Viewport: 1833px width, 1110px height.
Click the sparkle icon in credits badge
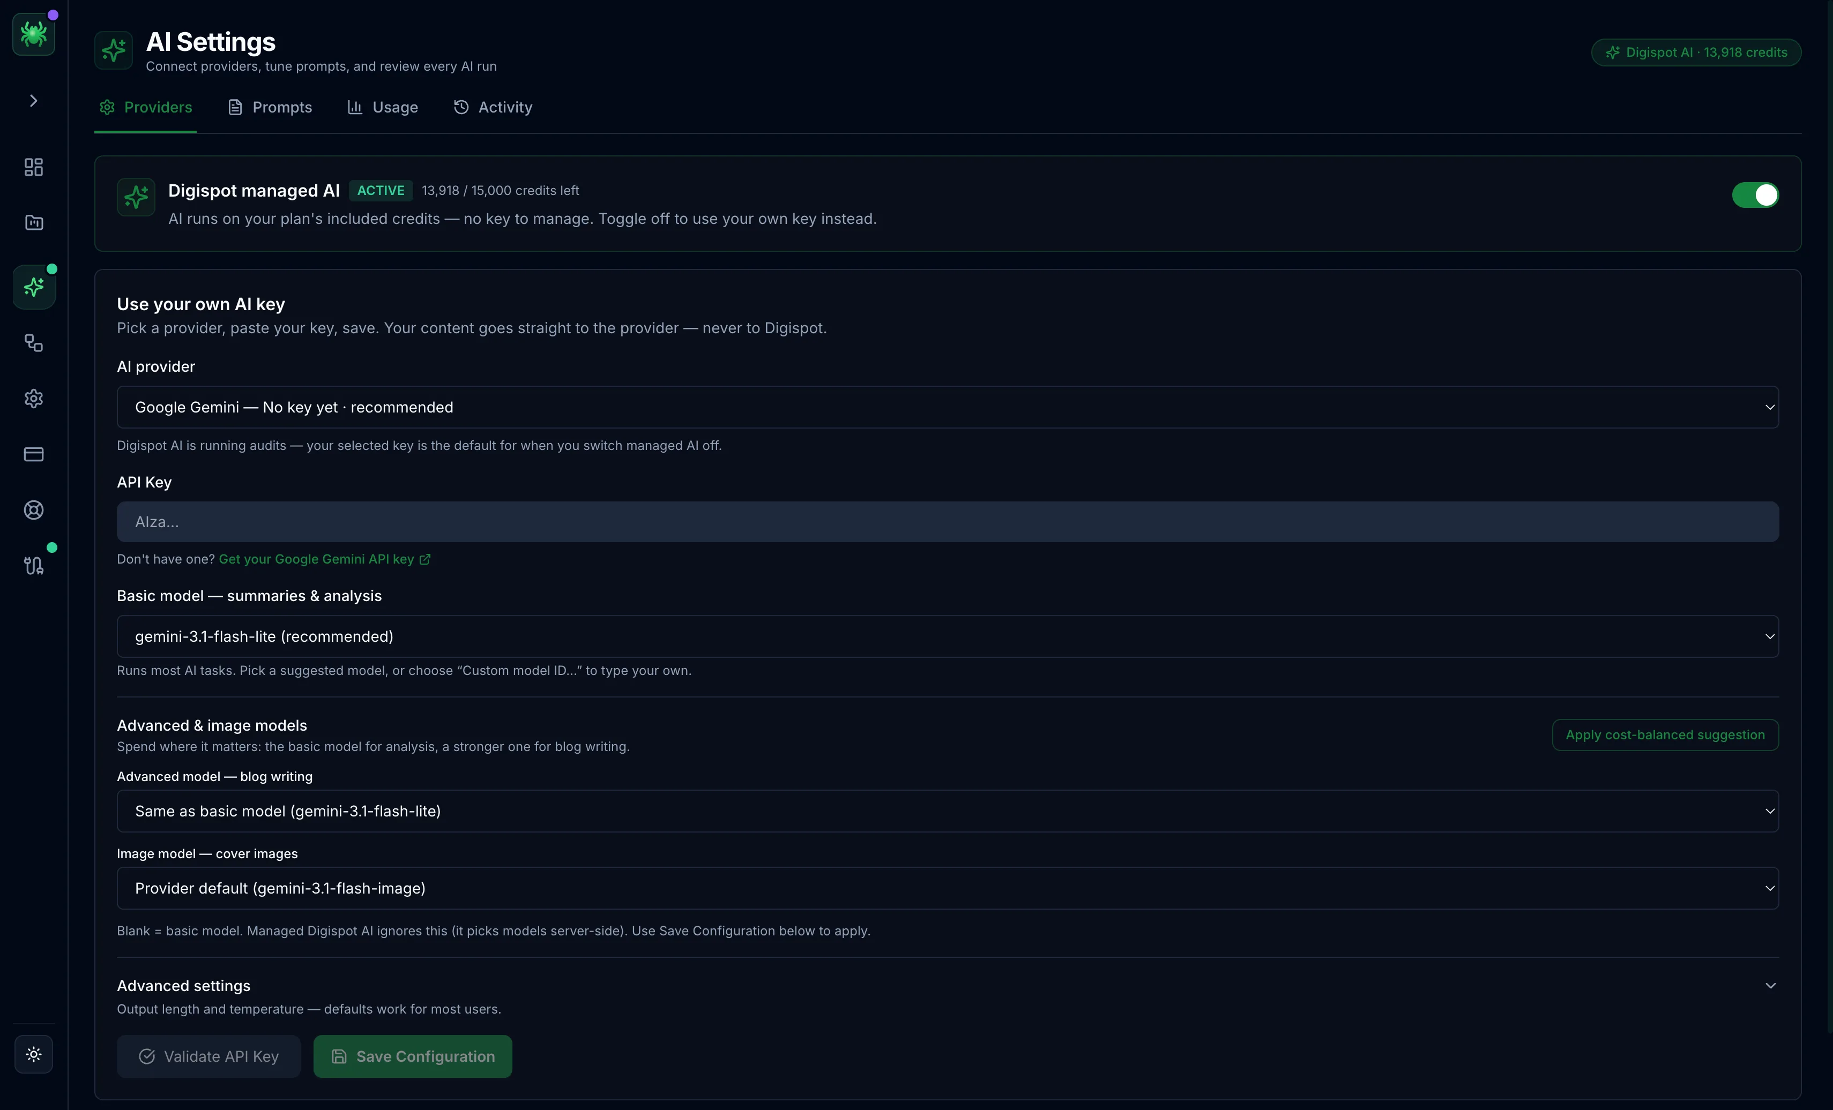(1612, 52)
